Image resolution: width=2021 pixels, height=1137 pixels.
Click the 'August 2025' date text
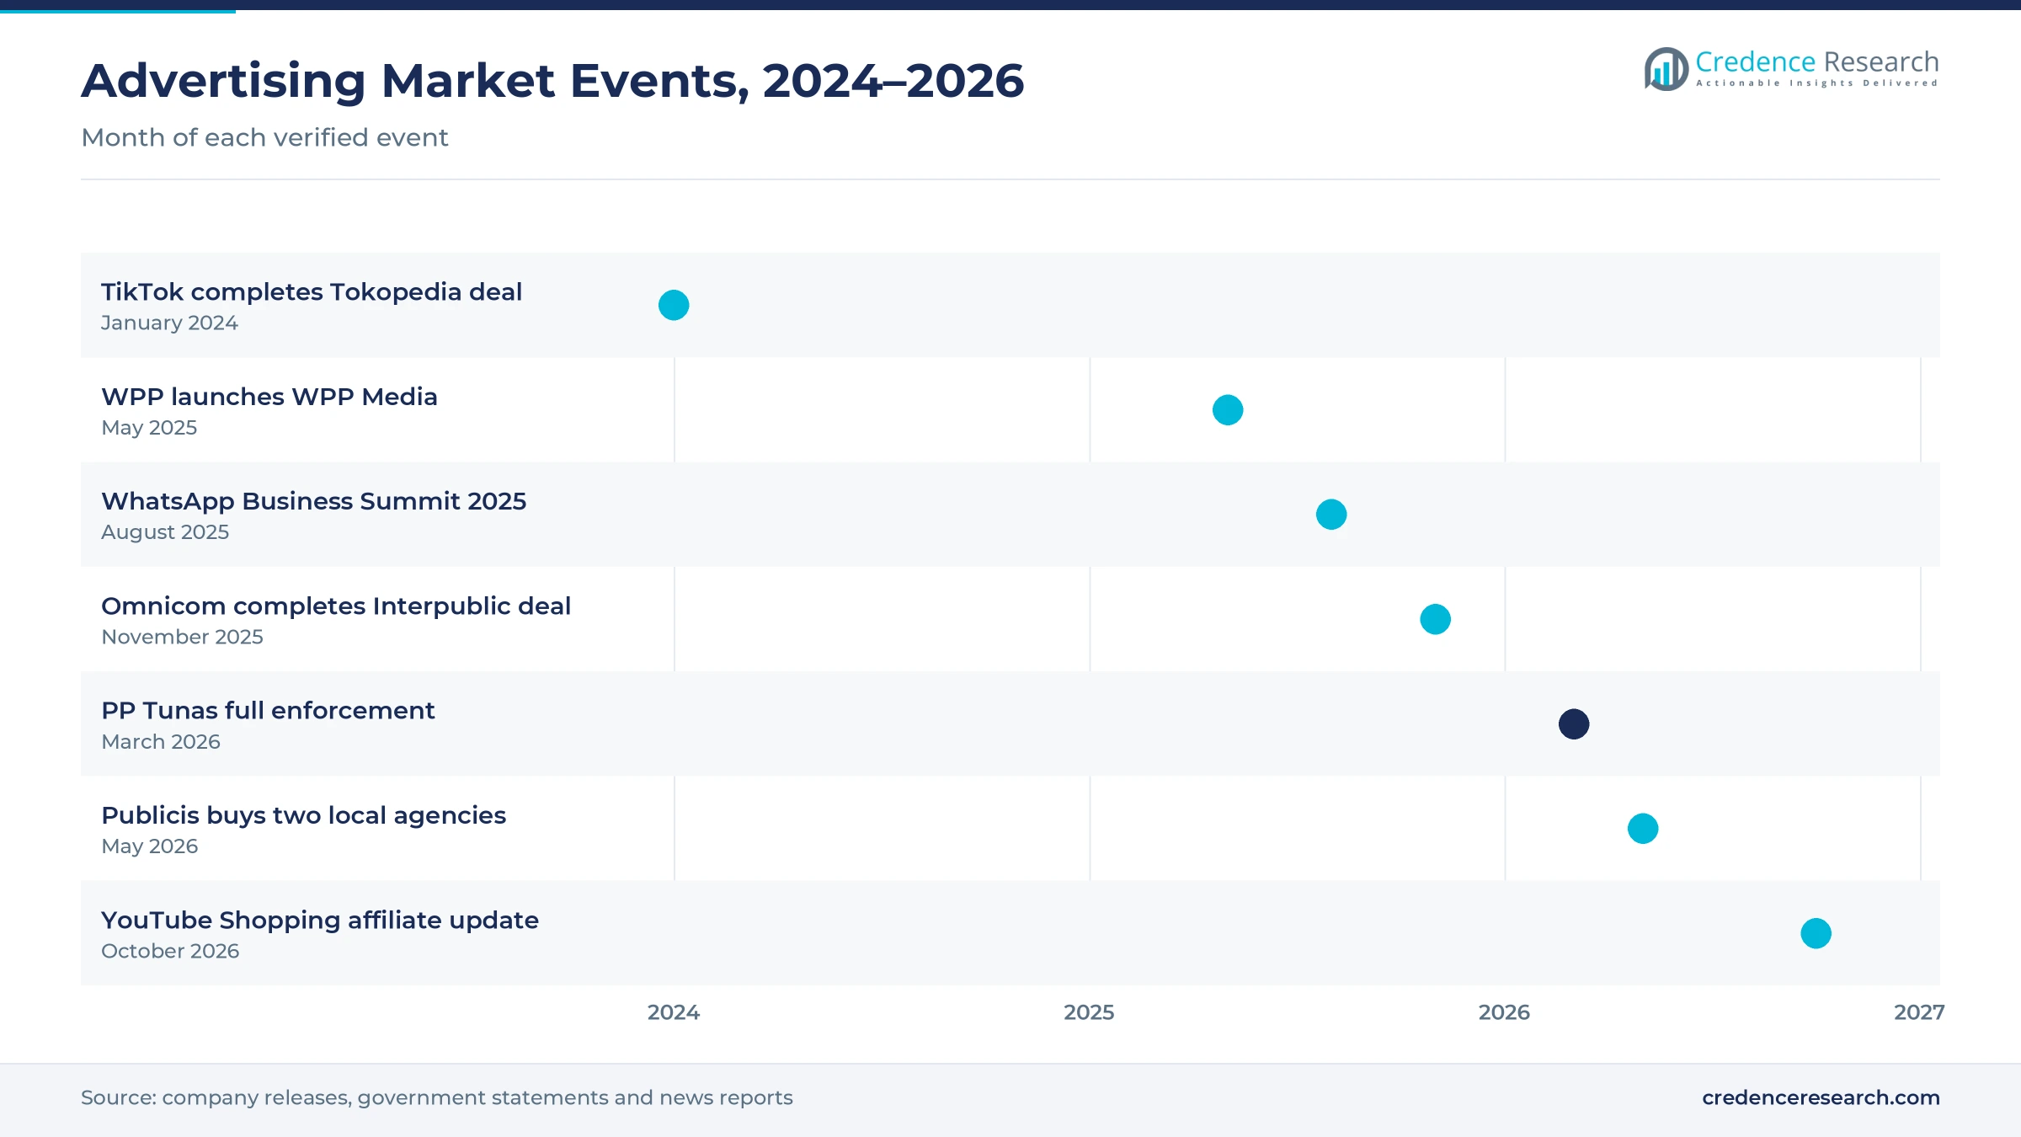pos(165,532)
